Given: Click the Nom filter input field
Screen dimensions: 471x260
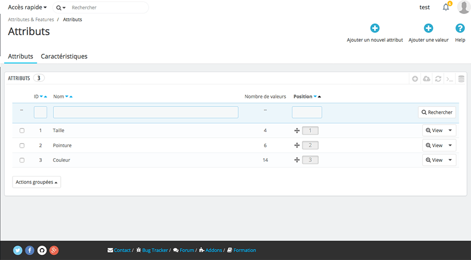Looking at the screenshot, I should coord(145,112).
